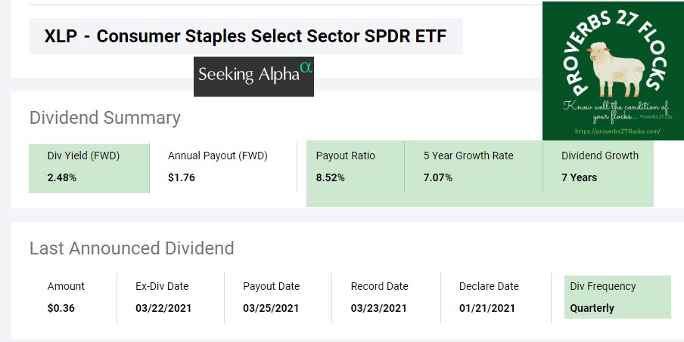Select the Annual Payout (FWD) tile
This screenshot has width=684, height=342.
pos(218,167)
